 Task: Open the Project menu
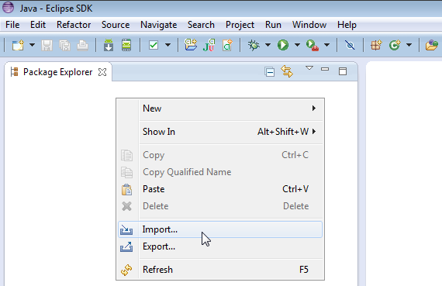coord(240,25)
